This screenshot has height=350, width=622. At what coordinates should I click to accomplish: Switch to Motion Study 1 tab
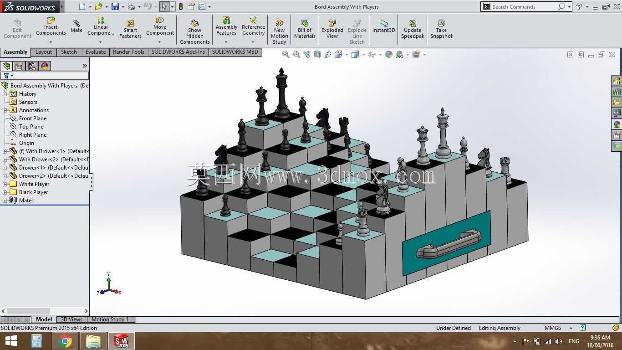(110, 319)
